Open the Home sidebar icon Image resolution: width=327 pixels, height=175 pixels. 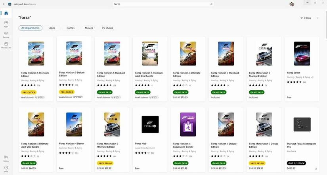[x=6, y=13]
